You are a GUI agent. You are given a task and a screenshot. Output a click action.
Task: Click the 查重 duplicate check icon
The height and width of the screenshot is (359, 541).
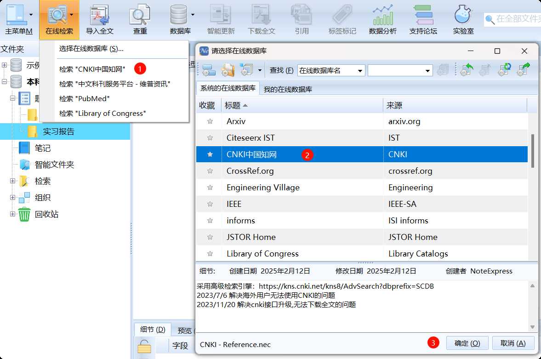(140, 20)
